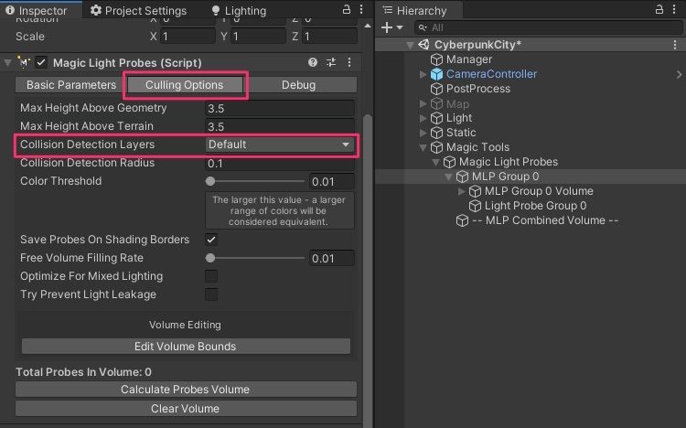Click the Magic Light Probes script icon
Viewport: 686px width, 428px height.
pyautogui.click(x=23, y=62)
